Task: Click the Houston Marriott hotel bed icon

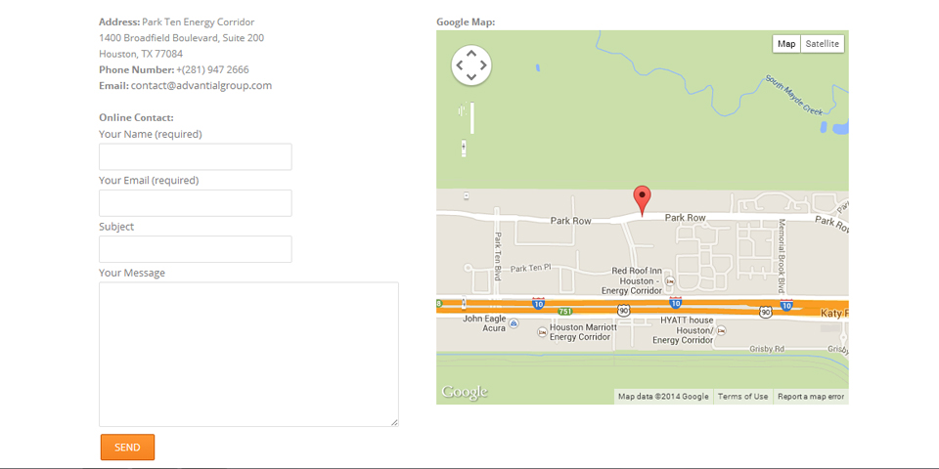Action: coord(542,331)
